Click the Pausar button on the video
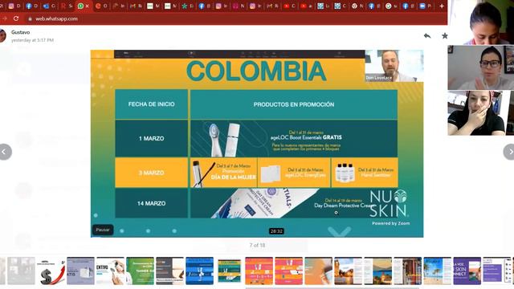Viewport: 514px width, 289px height. tap(103, 230)
